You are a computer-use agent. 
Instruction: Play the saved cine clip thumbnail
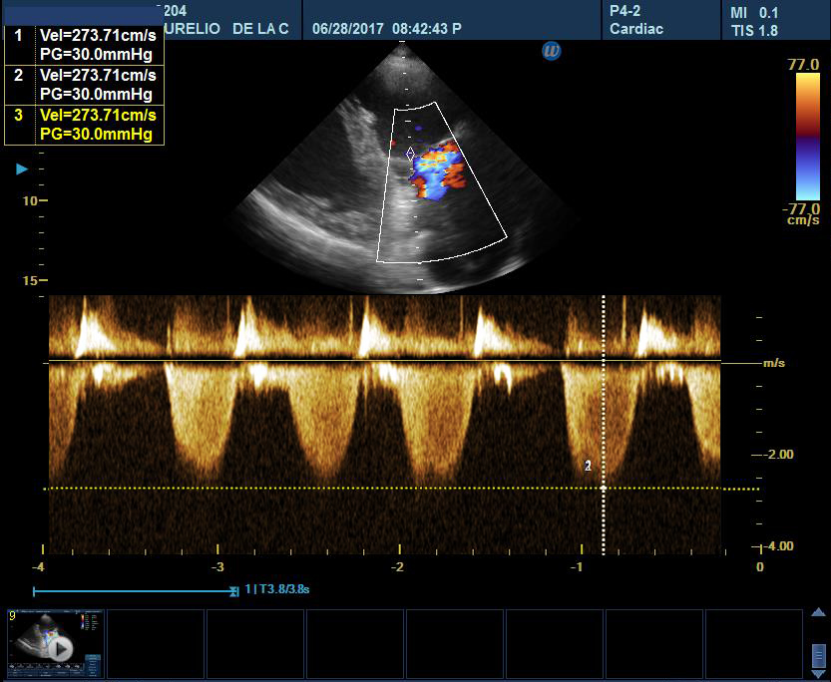click(x=59, y=648)
